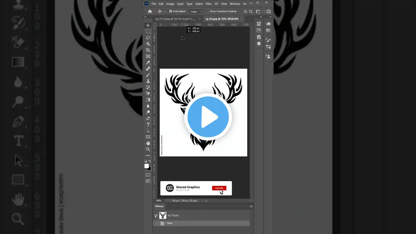Open the Filter menu
Screen dimensions: 416x234
tap(209, 4)
